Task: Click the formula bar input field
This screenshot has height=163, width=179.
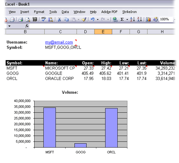Action: (102, 26)
